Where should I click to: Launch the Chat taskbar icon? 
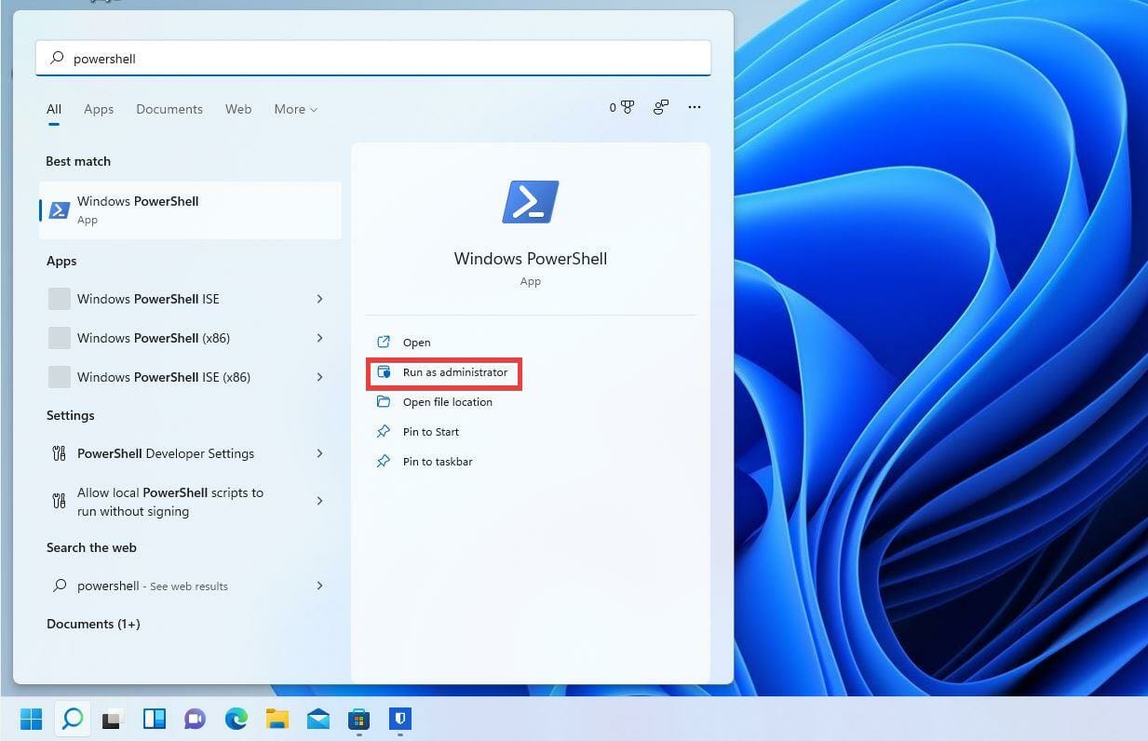click(x=195, y=720)
